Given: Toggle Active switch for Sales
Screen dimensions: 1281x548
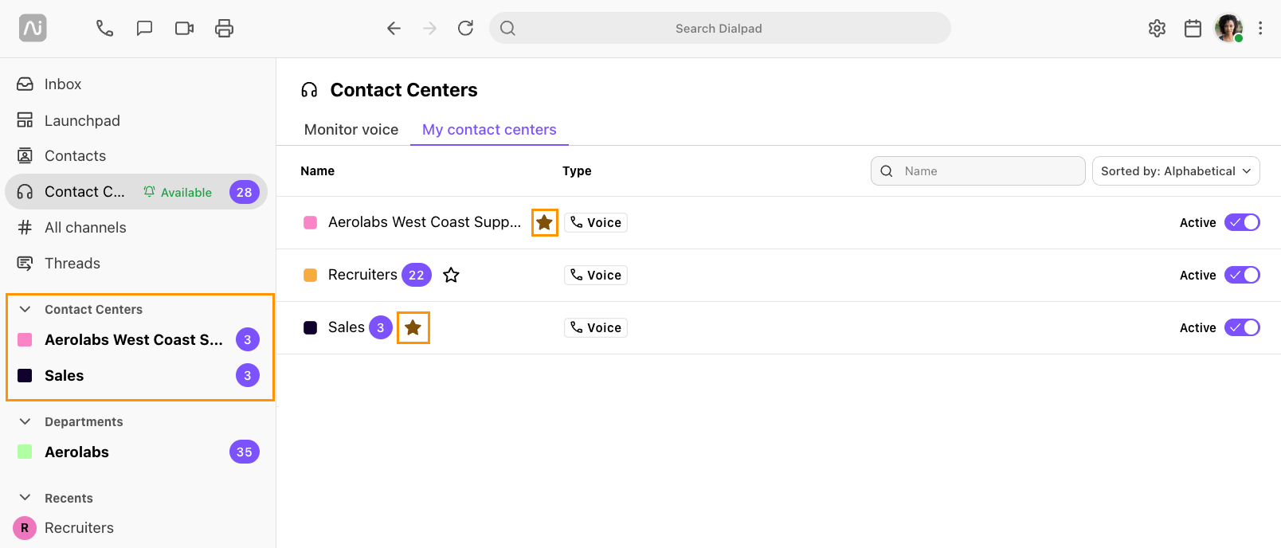Looking at the screenshot, I should 1242,328.
